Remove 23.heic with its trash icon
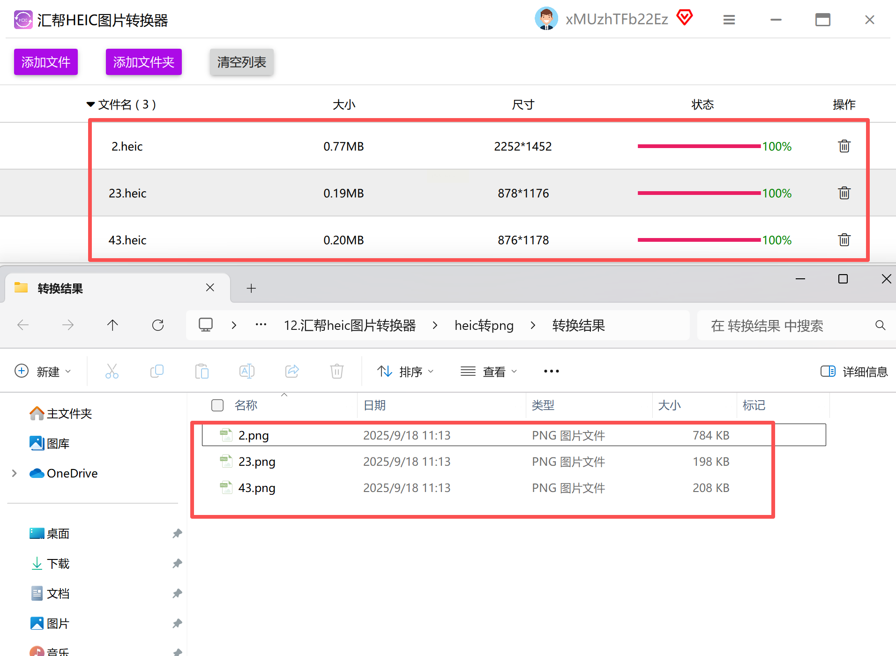Screen dimensions: 896x656 [x=844, y=193]
